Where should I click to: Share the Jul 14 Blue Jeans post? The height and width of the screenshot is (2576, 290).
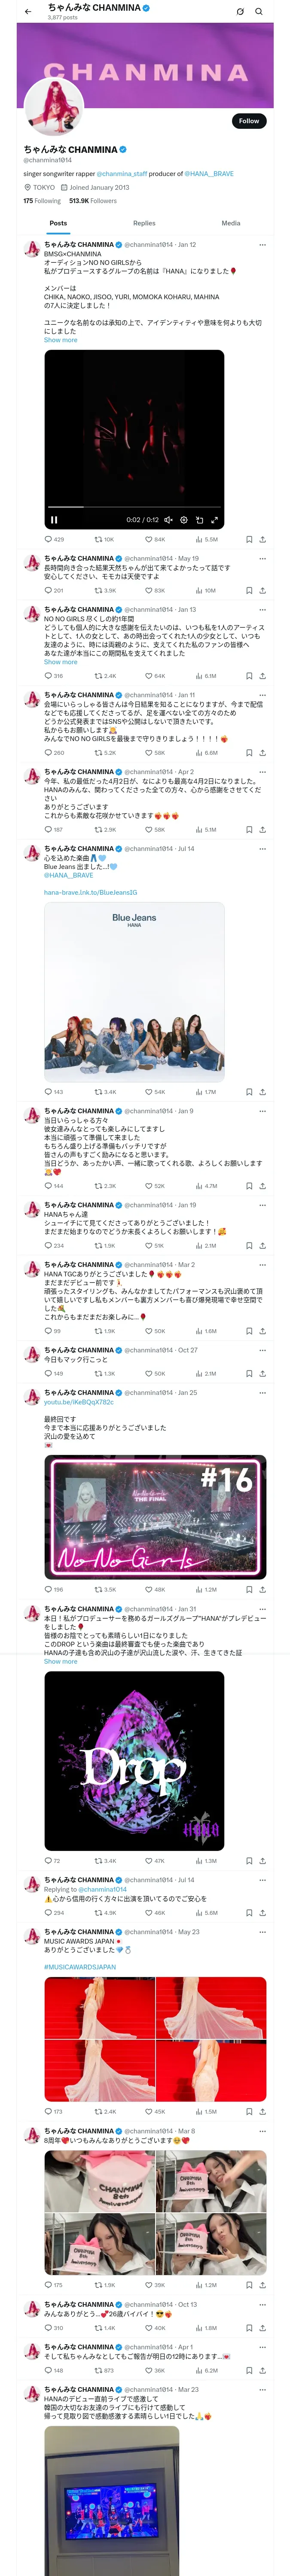(262, 1092)
